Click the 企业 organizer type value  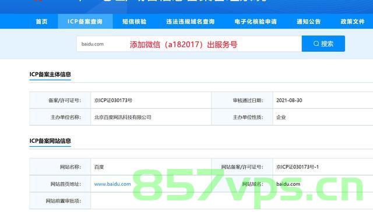(x=281, y=117)
